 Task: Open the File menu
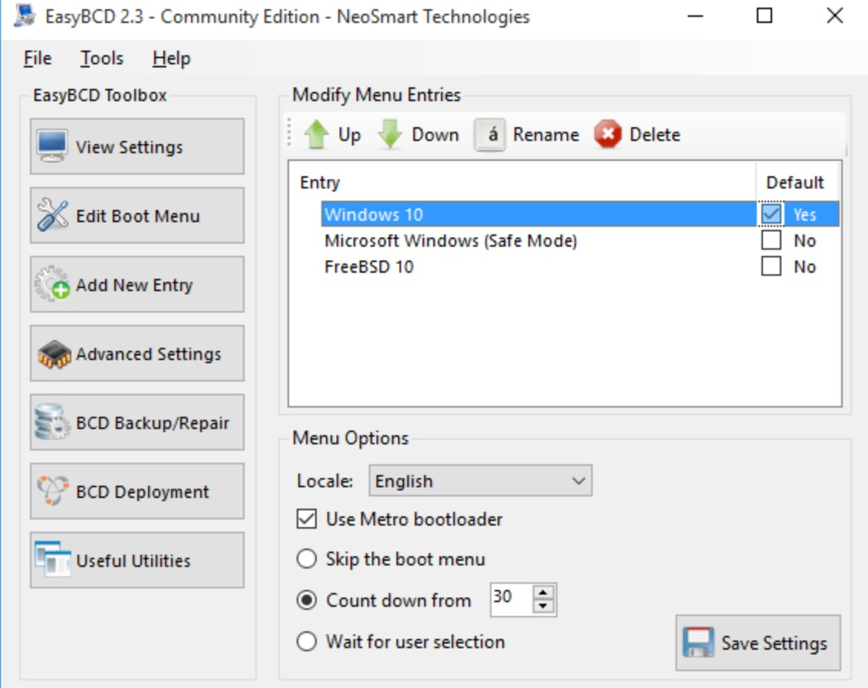[38, 58]
